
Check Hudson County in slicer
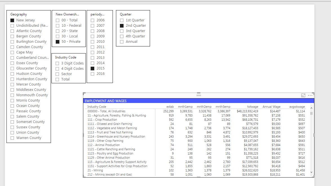tap(12, 74)
